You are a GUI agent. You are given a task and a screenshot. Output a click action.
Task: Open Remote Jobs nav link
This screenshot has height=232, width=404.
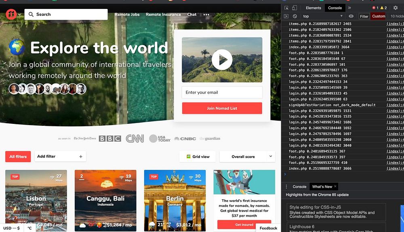(x=127, y=15)
